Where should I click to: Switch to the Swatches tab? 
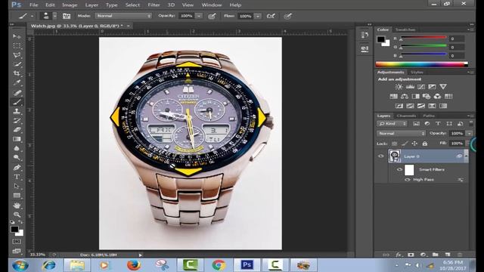405,29
